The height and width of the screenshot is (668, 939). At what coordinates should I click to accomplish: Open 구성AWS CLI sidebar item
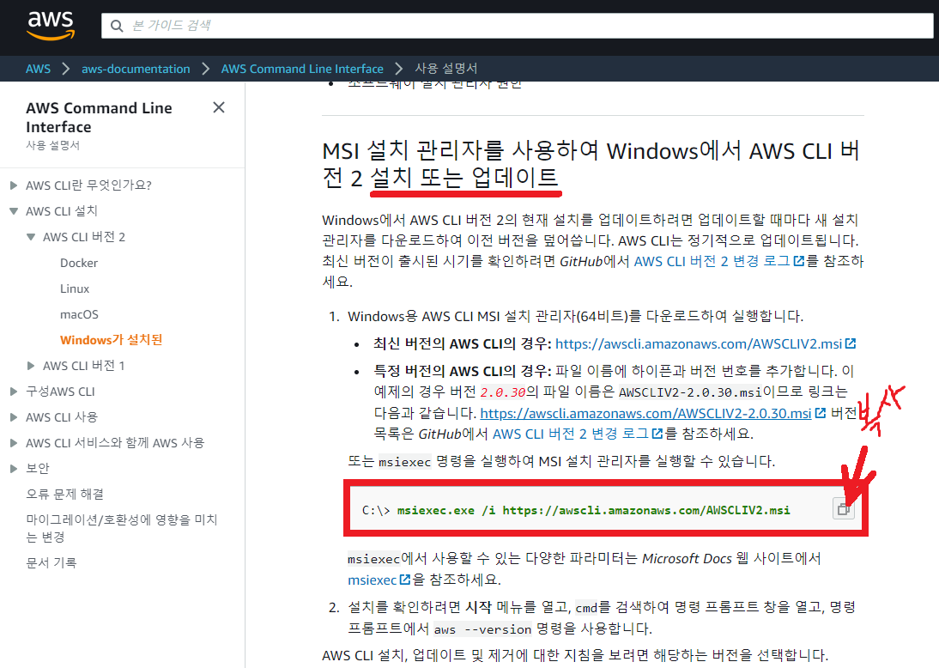pos(60,392)
